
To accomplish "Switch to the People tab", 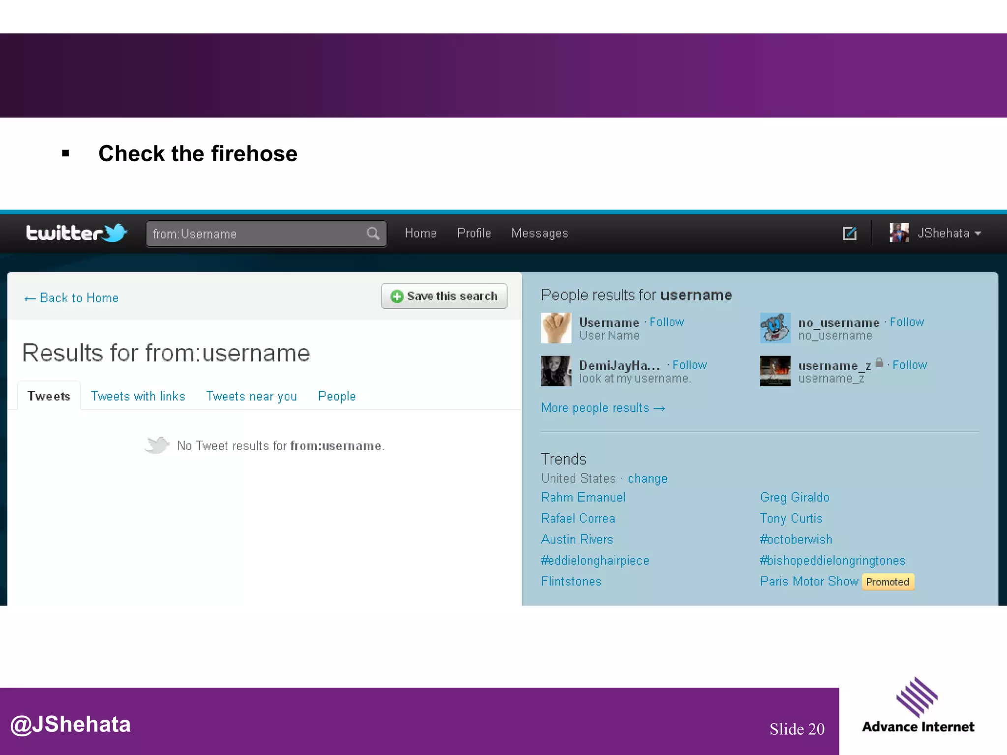I will point(337,396).
